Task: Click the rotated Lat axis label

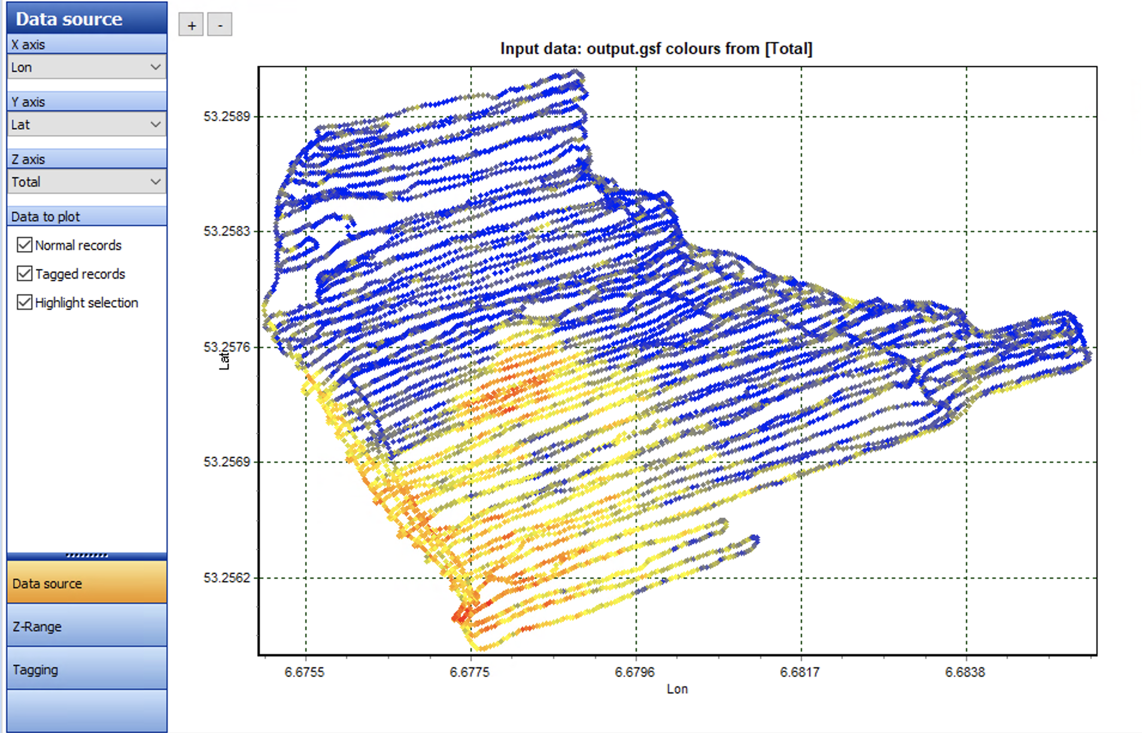Action: [224, 360]
